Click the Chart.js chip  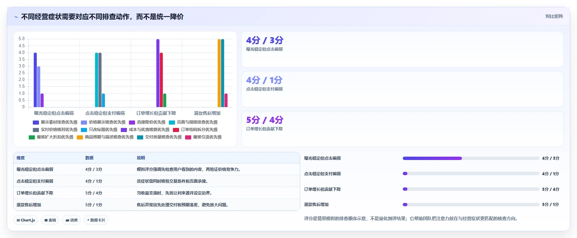tap(26, 220)
